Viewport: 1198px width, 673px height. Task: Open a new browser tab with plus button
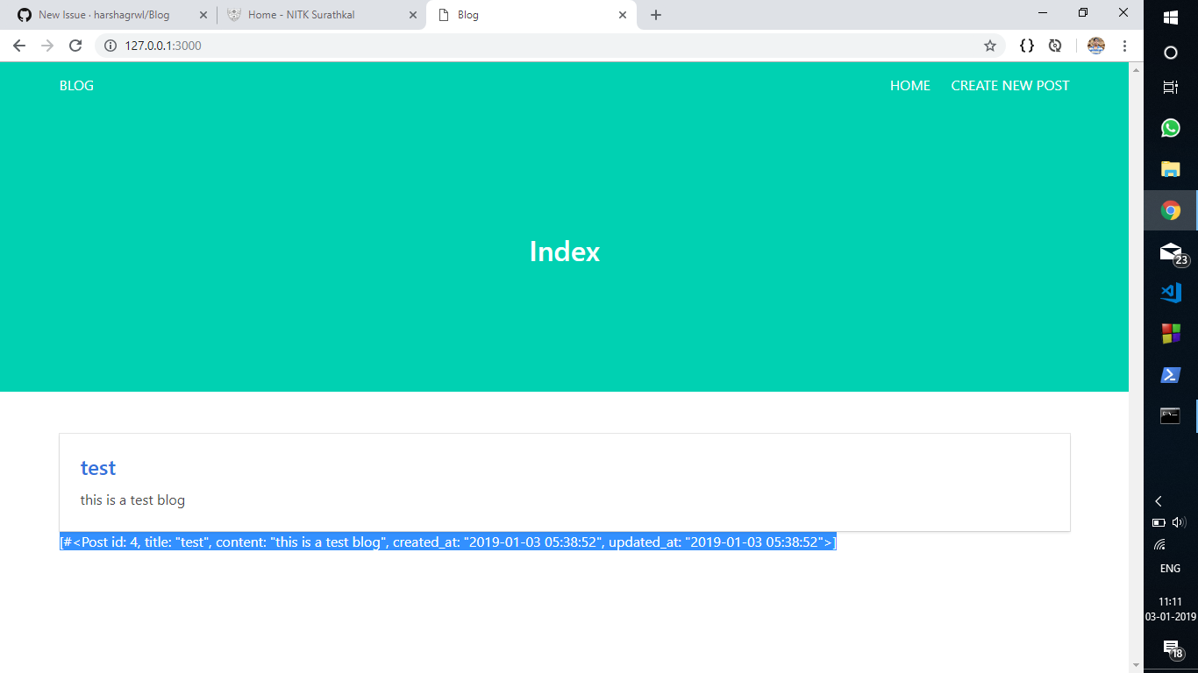pyautogui.click(x=656, y=15)
